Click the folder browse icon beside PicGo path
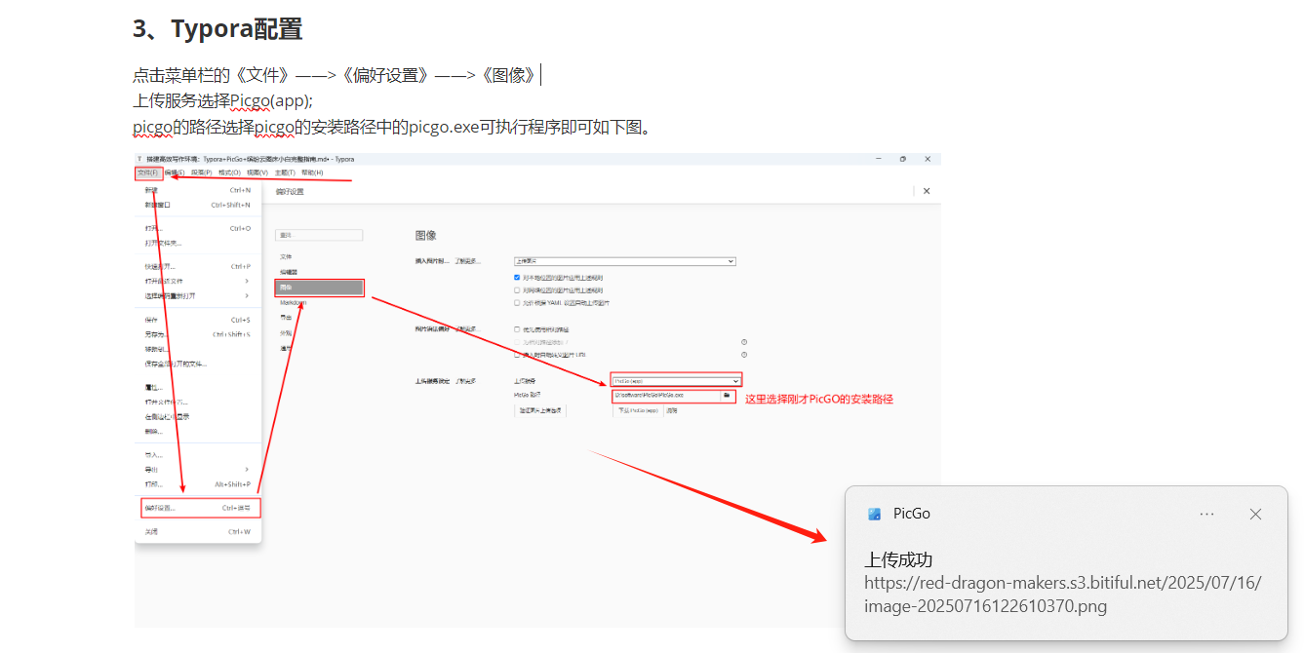Image resolution: width=1304 pixels, height=653 pixels. point(727,395)
